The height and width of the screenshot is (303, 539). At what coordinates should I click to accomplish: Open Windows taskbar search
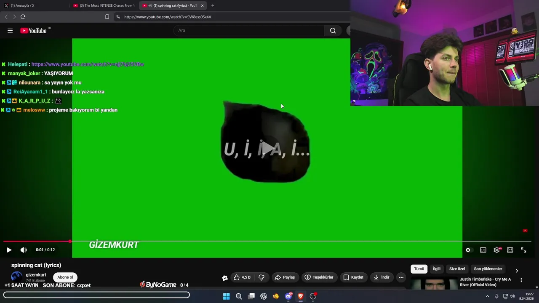[x=239, y=296]
